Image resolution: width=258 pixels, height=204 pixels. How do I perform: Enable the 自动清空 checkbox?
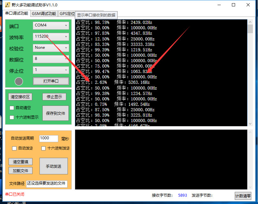click(x=12, y=108)
